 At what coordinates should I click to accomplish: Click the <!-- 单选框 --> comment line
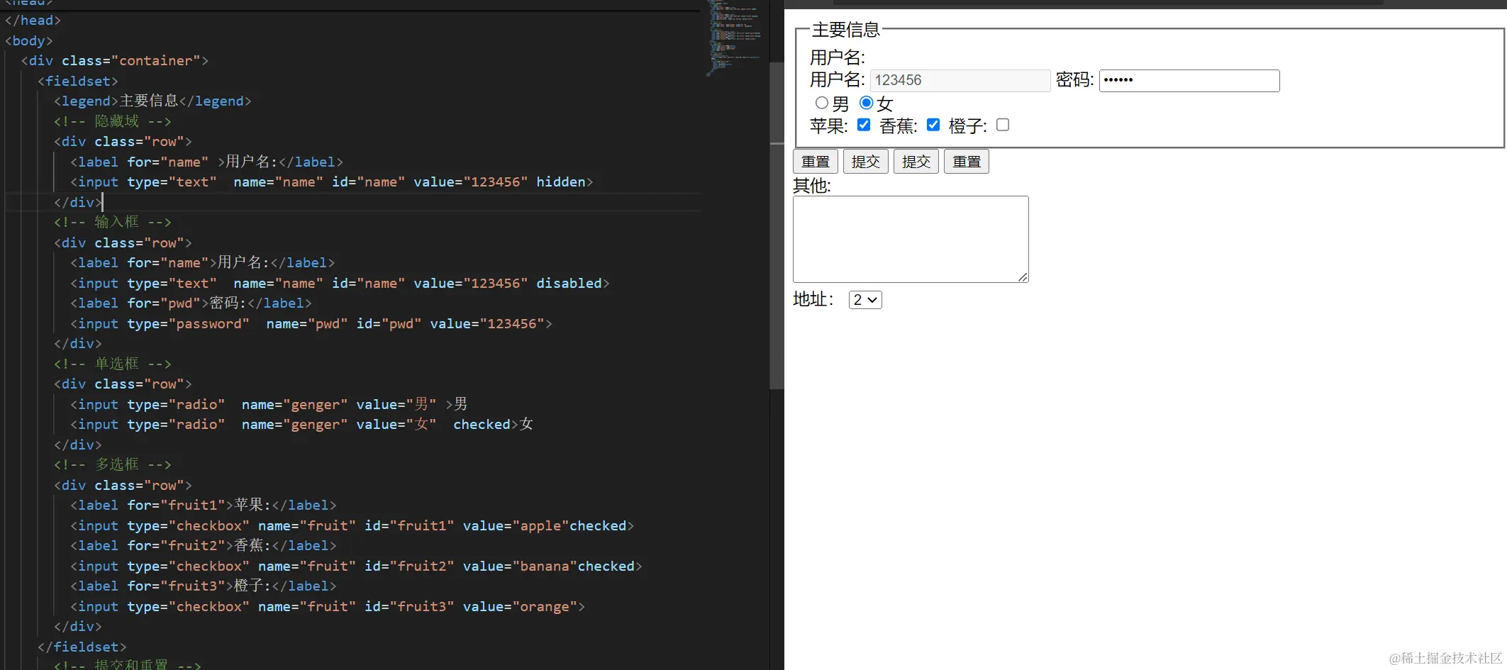coord(113,364)
